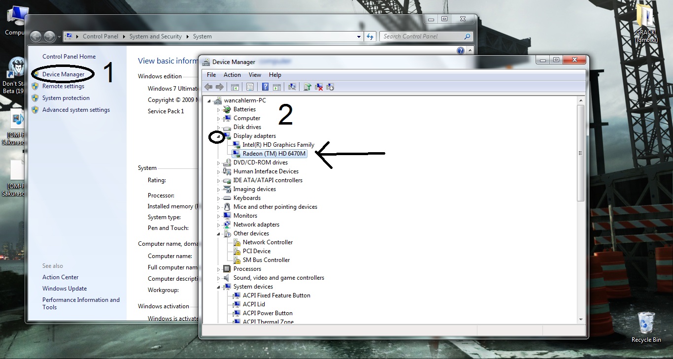Expand the Computer category in device tree

218,118
